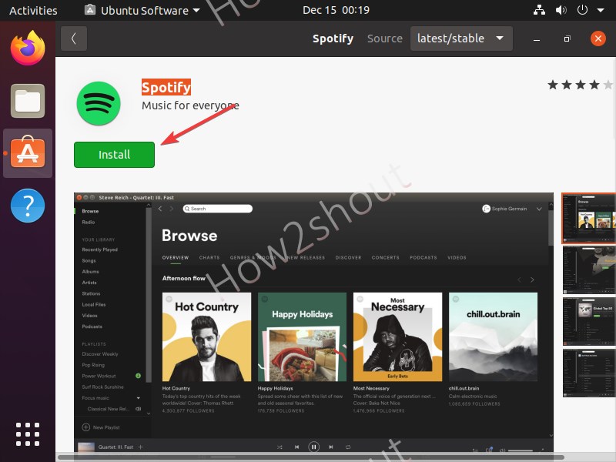Open the large Spotify Browse screenshot
The height and width of the screenshot is (462, 616).
coord(313,323)
